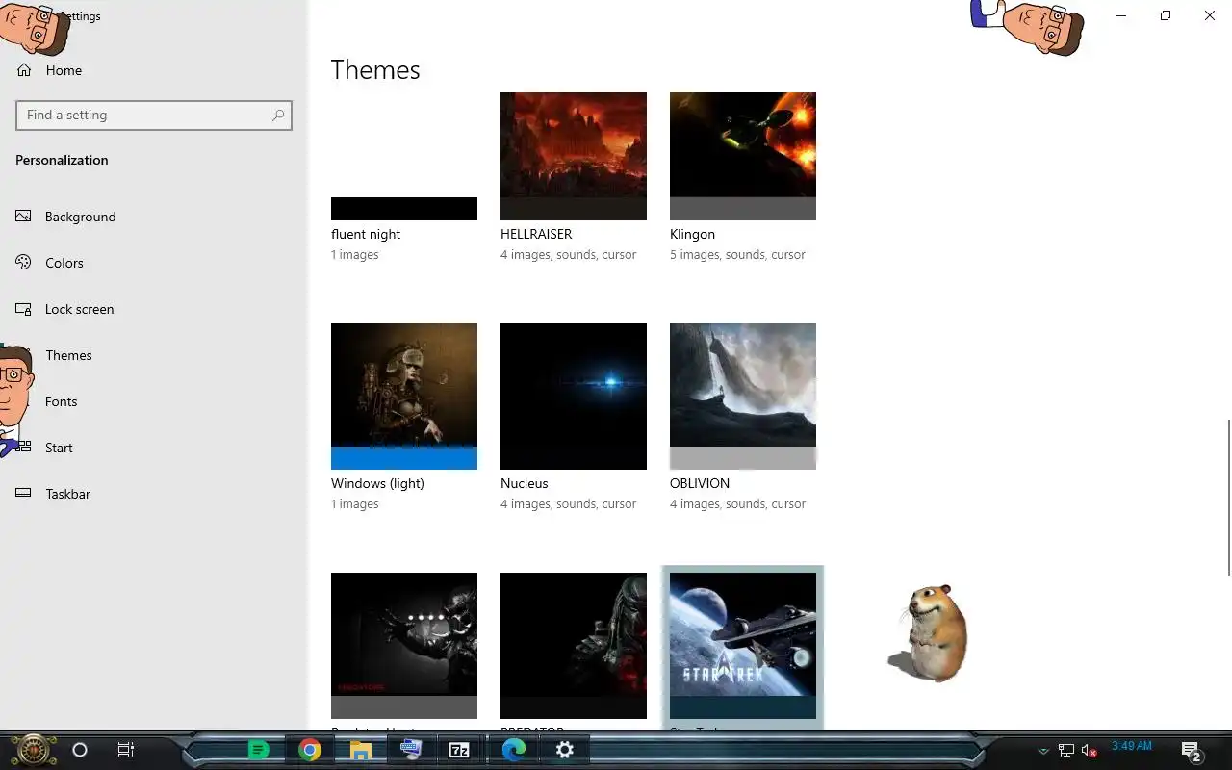Viewport: 1232px width, 770px height.
Task: Click the 3:49 AM clock
Action: [1132, 746]
